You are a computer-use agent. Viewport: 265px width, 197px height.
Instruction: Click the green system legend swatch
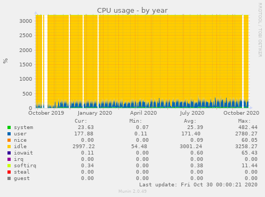coord(9,127)
